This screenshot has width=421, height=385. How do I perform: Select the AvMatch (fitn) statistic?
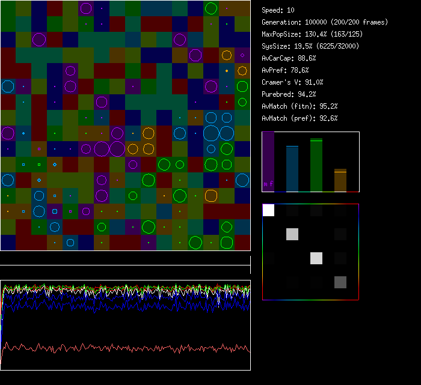[299, 106]
